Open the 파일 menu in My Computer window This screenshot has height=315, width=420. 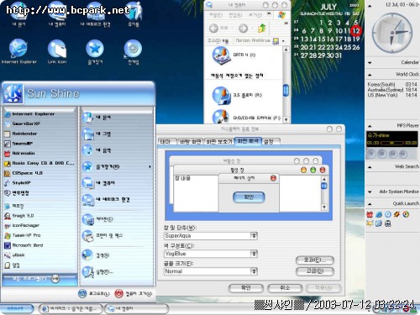(216, 15)
